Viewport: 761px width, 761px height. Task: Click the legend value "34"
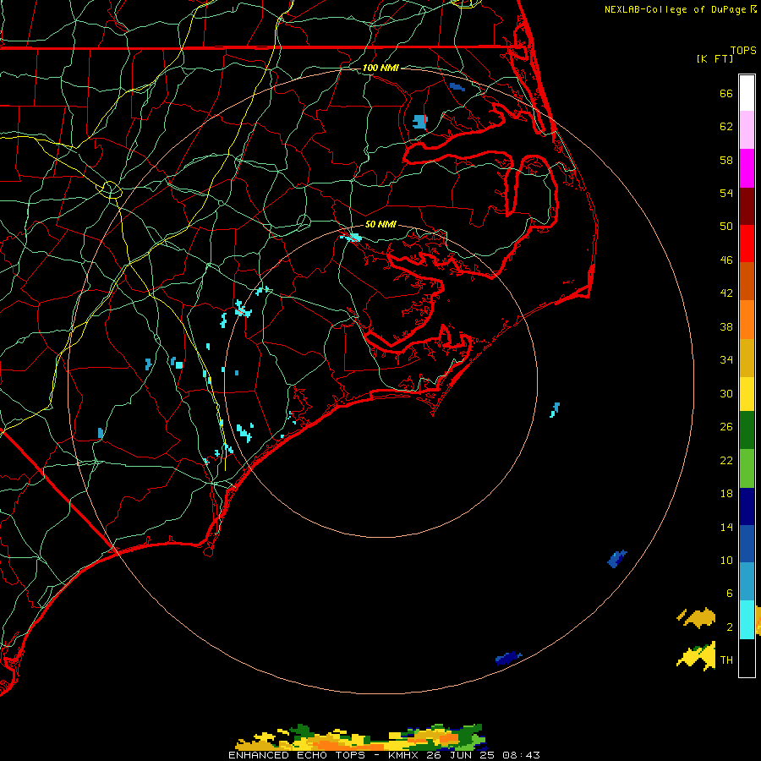[726, 360]
